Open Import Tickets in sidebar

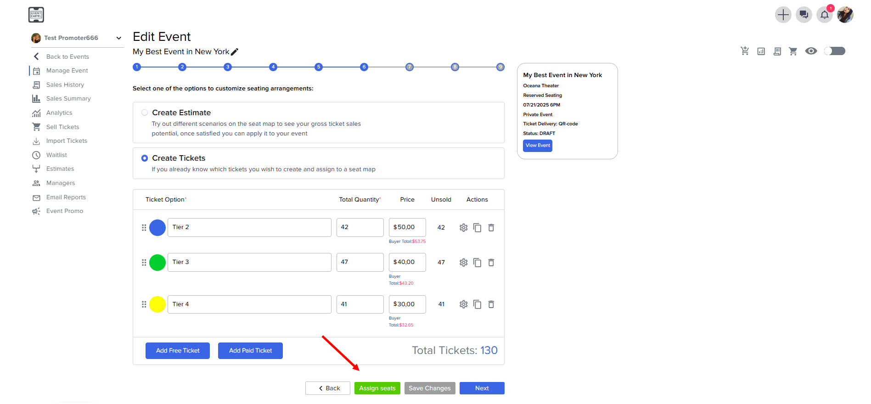67,141
